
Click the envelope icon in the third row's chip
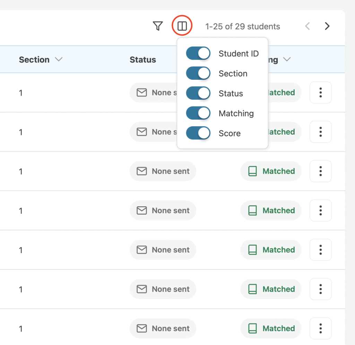[x=142, y=171]
